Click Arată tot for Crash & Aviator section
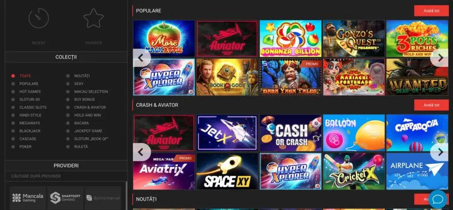The width and height of the screenshot is (453, 210). 431,105
